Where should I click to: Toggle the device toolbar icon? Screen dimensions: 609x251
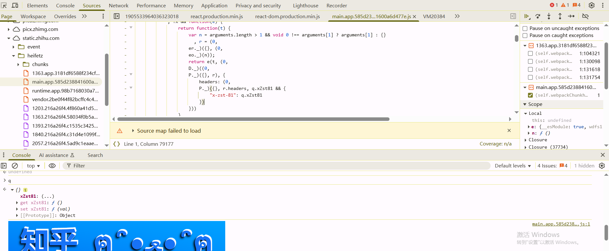[15, 5]
